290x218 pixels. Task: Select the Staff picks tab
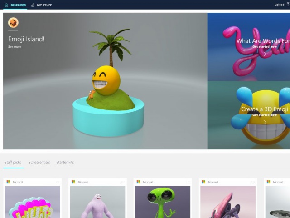click(13, 162)
